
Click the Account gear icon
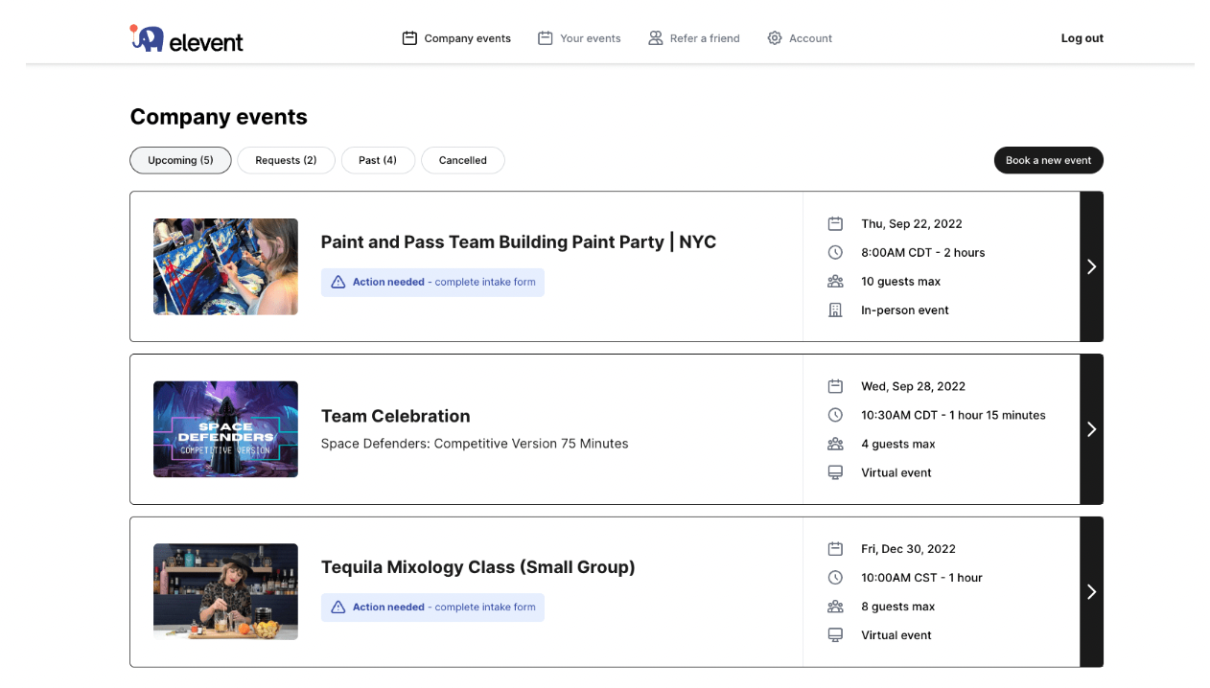775,38
